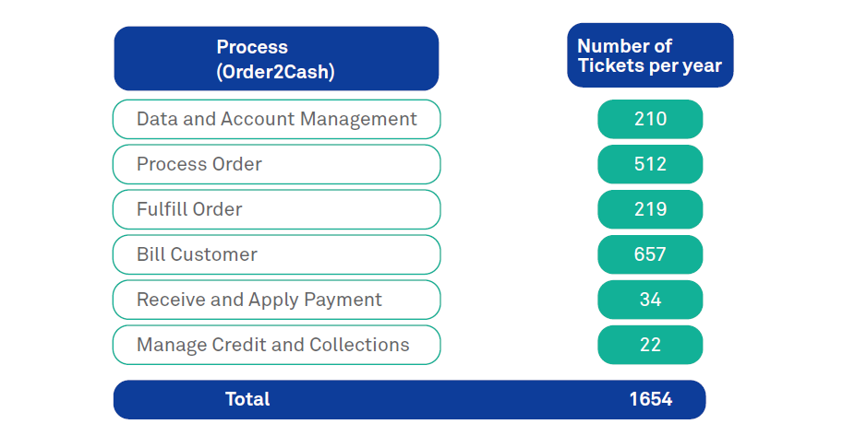This screenshot has width=843, height=436.
Task: Open the Bill Customer process row
Action: coord(276,254)
